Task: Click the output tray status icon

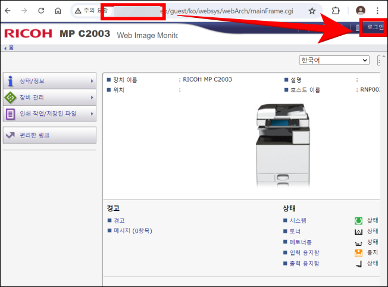Action: 359,264
